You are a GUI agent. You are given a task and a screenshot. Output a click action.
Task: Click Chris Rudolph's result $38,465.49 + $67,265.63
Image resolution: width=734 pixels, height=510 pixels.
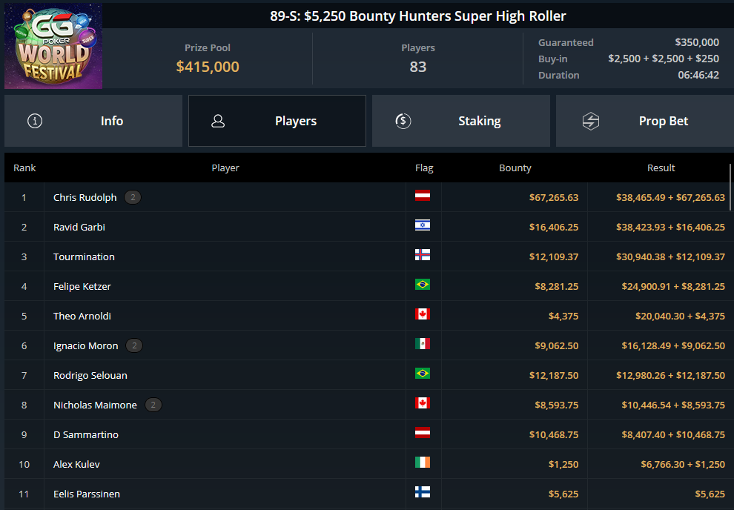pos(670,197)
